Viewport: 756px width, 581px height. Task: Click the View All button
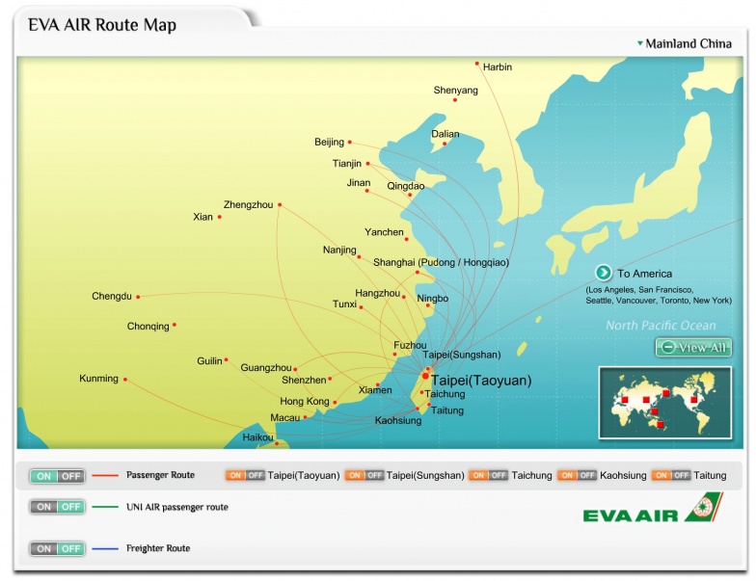[x=693, y=347]
